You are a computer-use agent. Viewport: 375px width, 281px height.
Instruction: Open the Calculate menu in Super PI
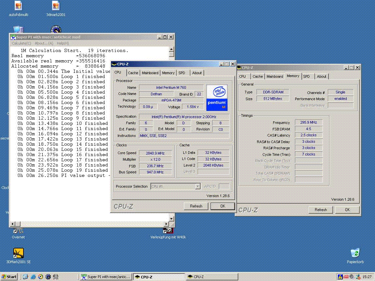(x=21, y=43)
